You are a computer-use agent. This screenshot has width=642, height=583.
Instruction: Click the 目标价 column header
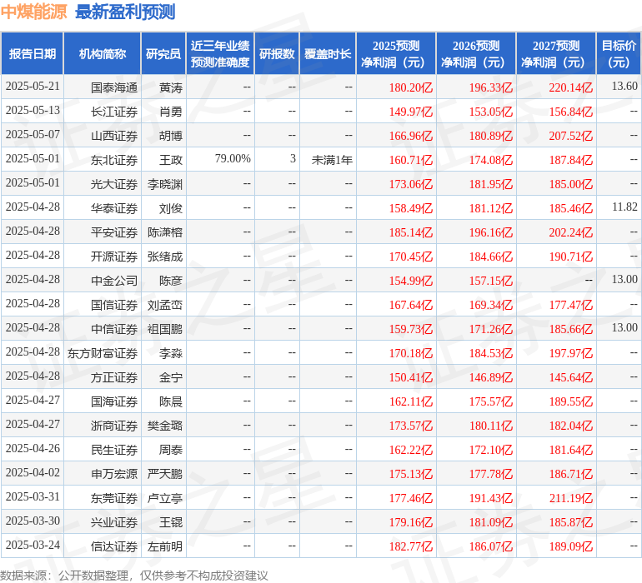tap(619, 54)
